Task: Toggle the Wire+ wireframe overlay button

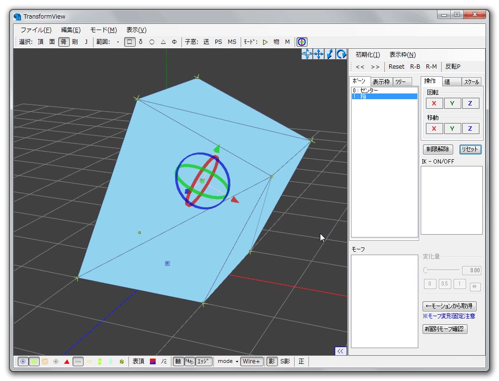Action: [x=251, y=361]
